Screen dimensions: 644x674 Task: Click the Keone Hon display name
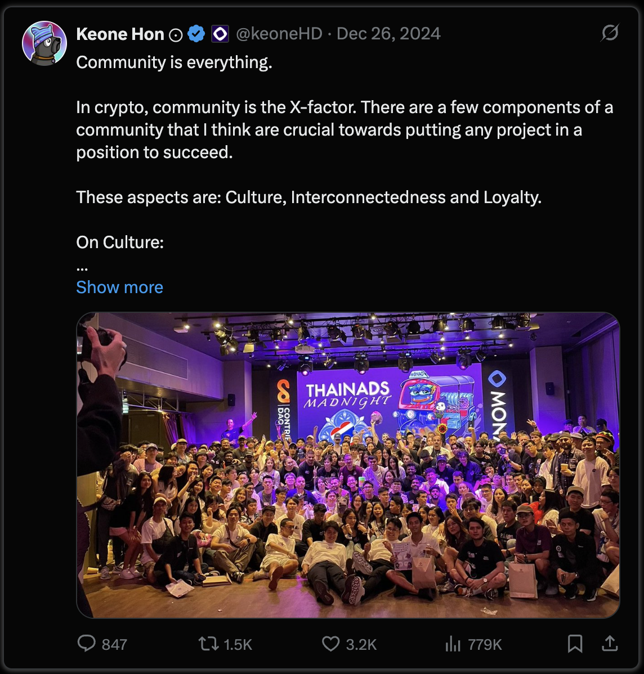click(x=120, y=34)
